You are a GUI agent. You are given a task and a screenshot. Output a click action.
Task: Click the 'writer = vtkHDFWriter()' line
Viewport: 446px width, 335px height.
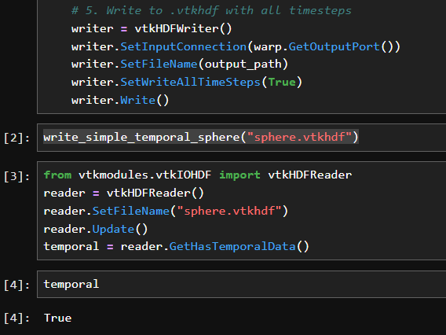click(152, 28)
